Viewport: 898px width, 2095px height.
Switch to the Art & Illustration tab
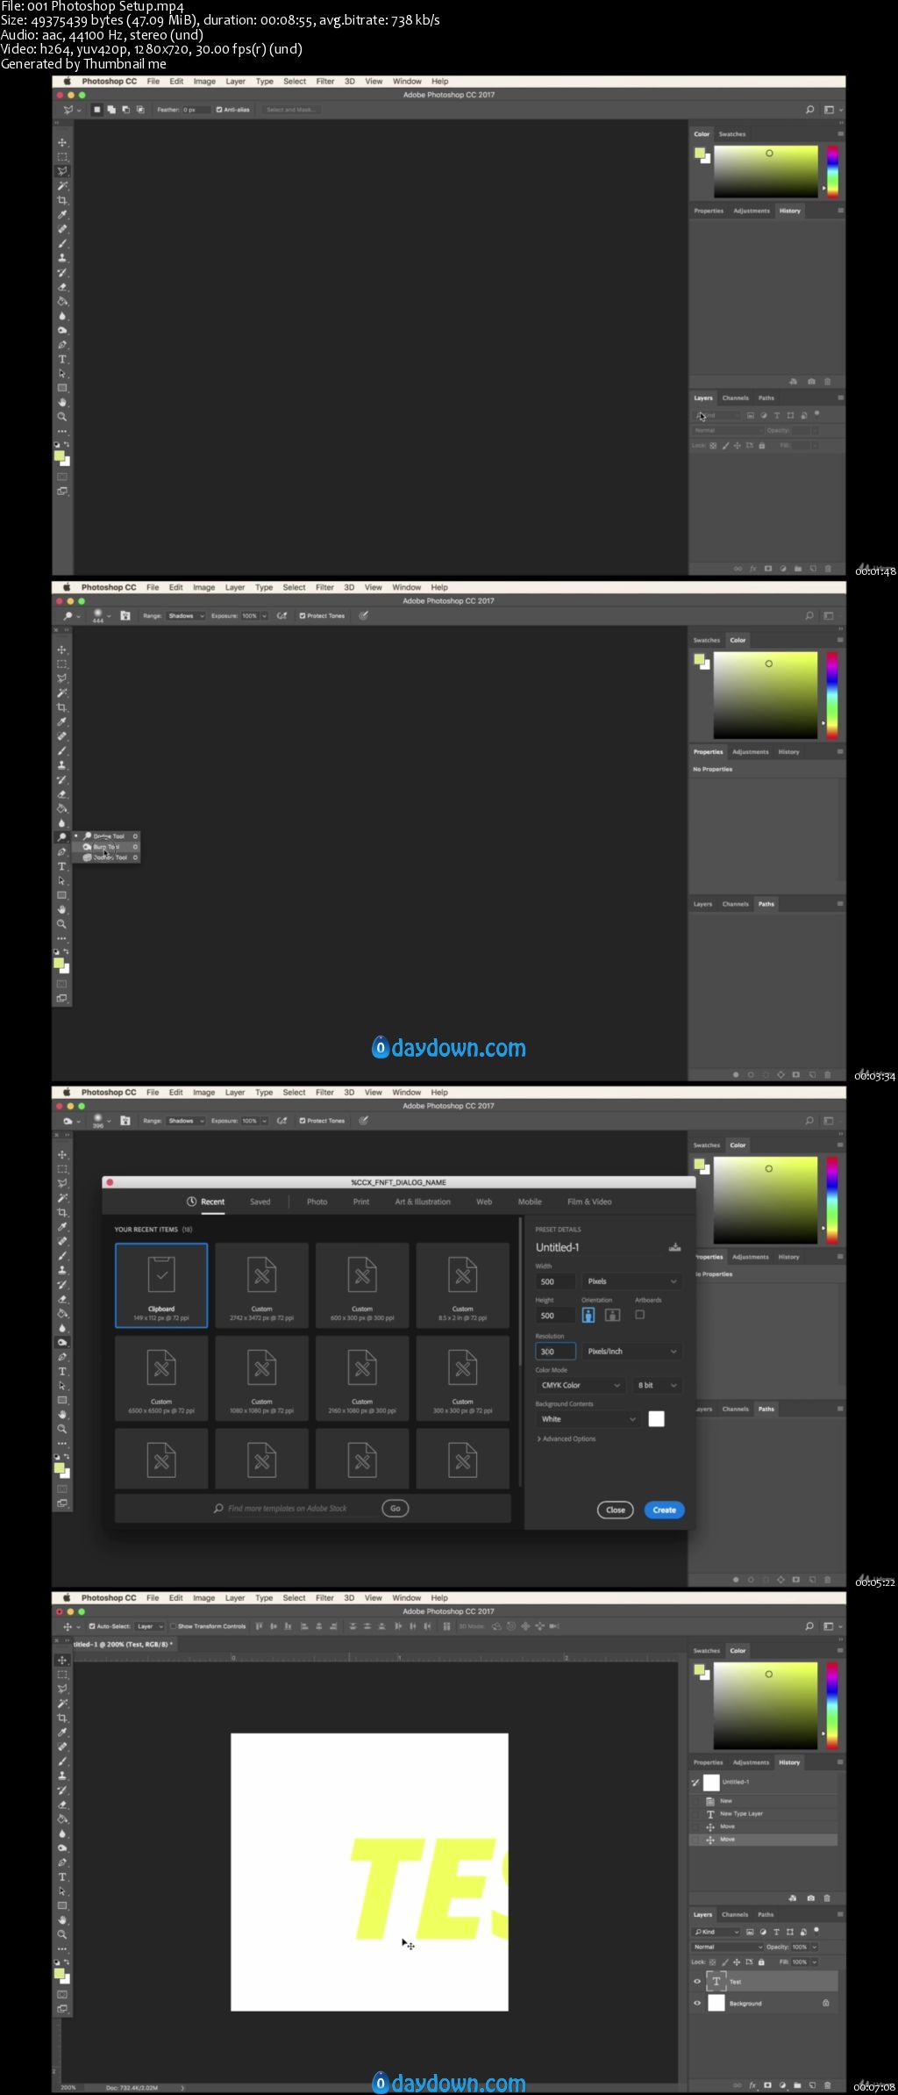coord(423,1202)
